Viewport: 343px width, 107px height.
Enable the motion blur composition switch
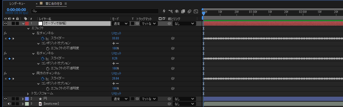pos(189,11)
